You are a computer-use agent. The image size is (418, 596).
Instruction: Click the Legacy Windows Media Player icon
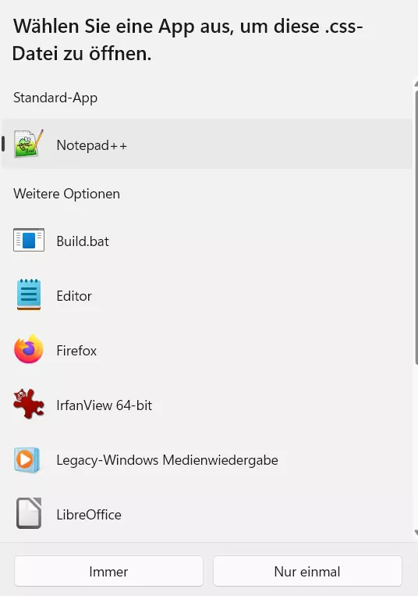[27, 460]
